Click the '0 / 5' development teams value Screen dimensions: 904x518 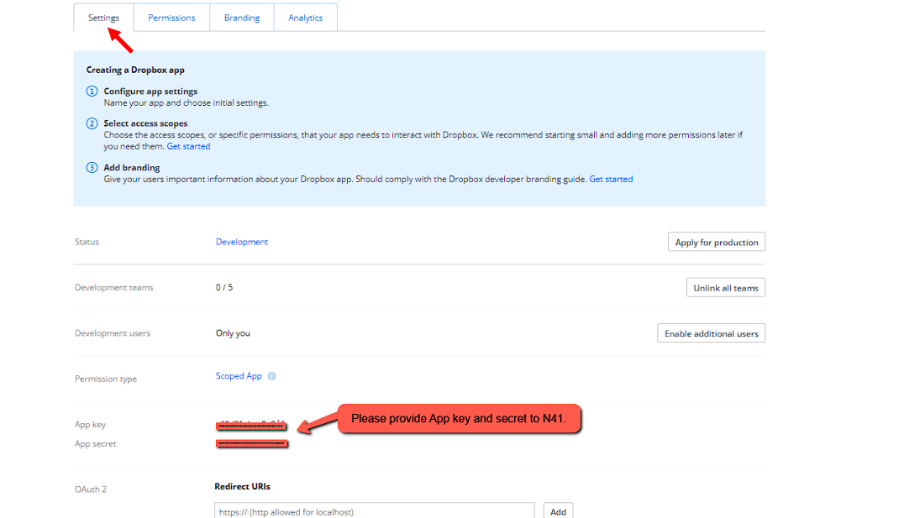pyautogui.click(x=224, y=287)
